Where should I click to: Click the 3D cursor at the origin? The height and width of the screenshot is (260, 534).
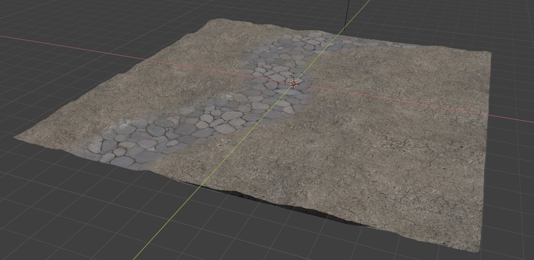(x=293, y=83)
